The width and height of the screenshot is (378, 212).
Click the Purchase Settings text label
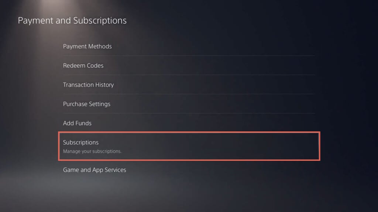(x=87, y=104)
